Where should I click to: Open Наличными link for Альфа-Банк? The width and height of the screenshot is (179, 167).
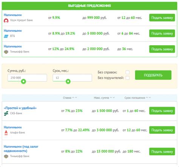point(13,127)
